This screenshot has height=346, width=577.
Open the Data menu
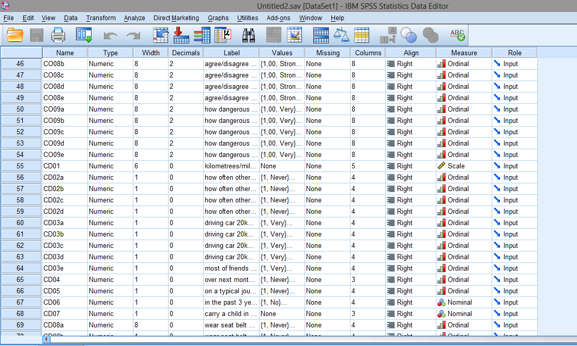pos(71,18)
